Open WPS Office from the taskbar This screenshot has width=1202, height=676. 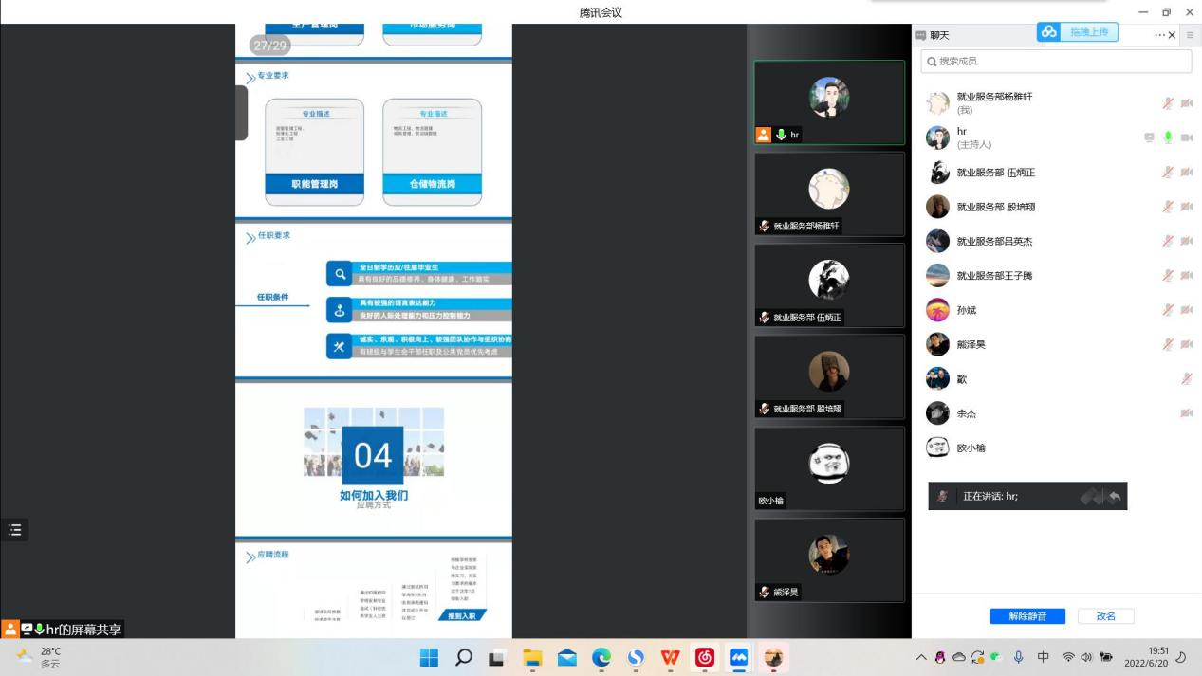coord(670,658)
